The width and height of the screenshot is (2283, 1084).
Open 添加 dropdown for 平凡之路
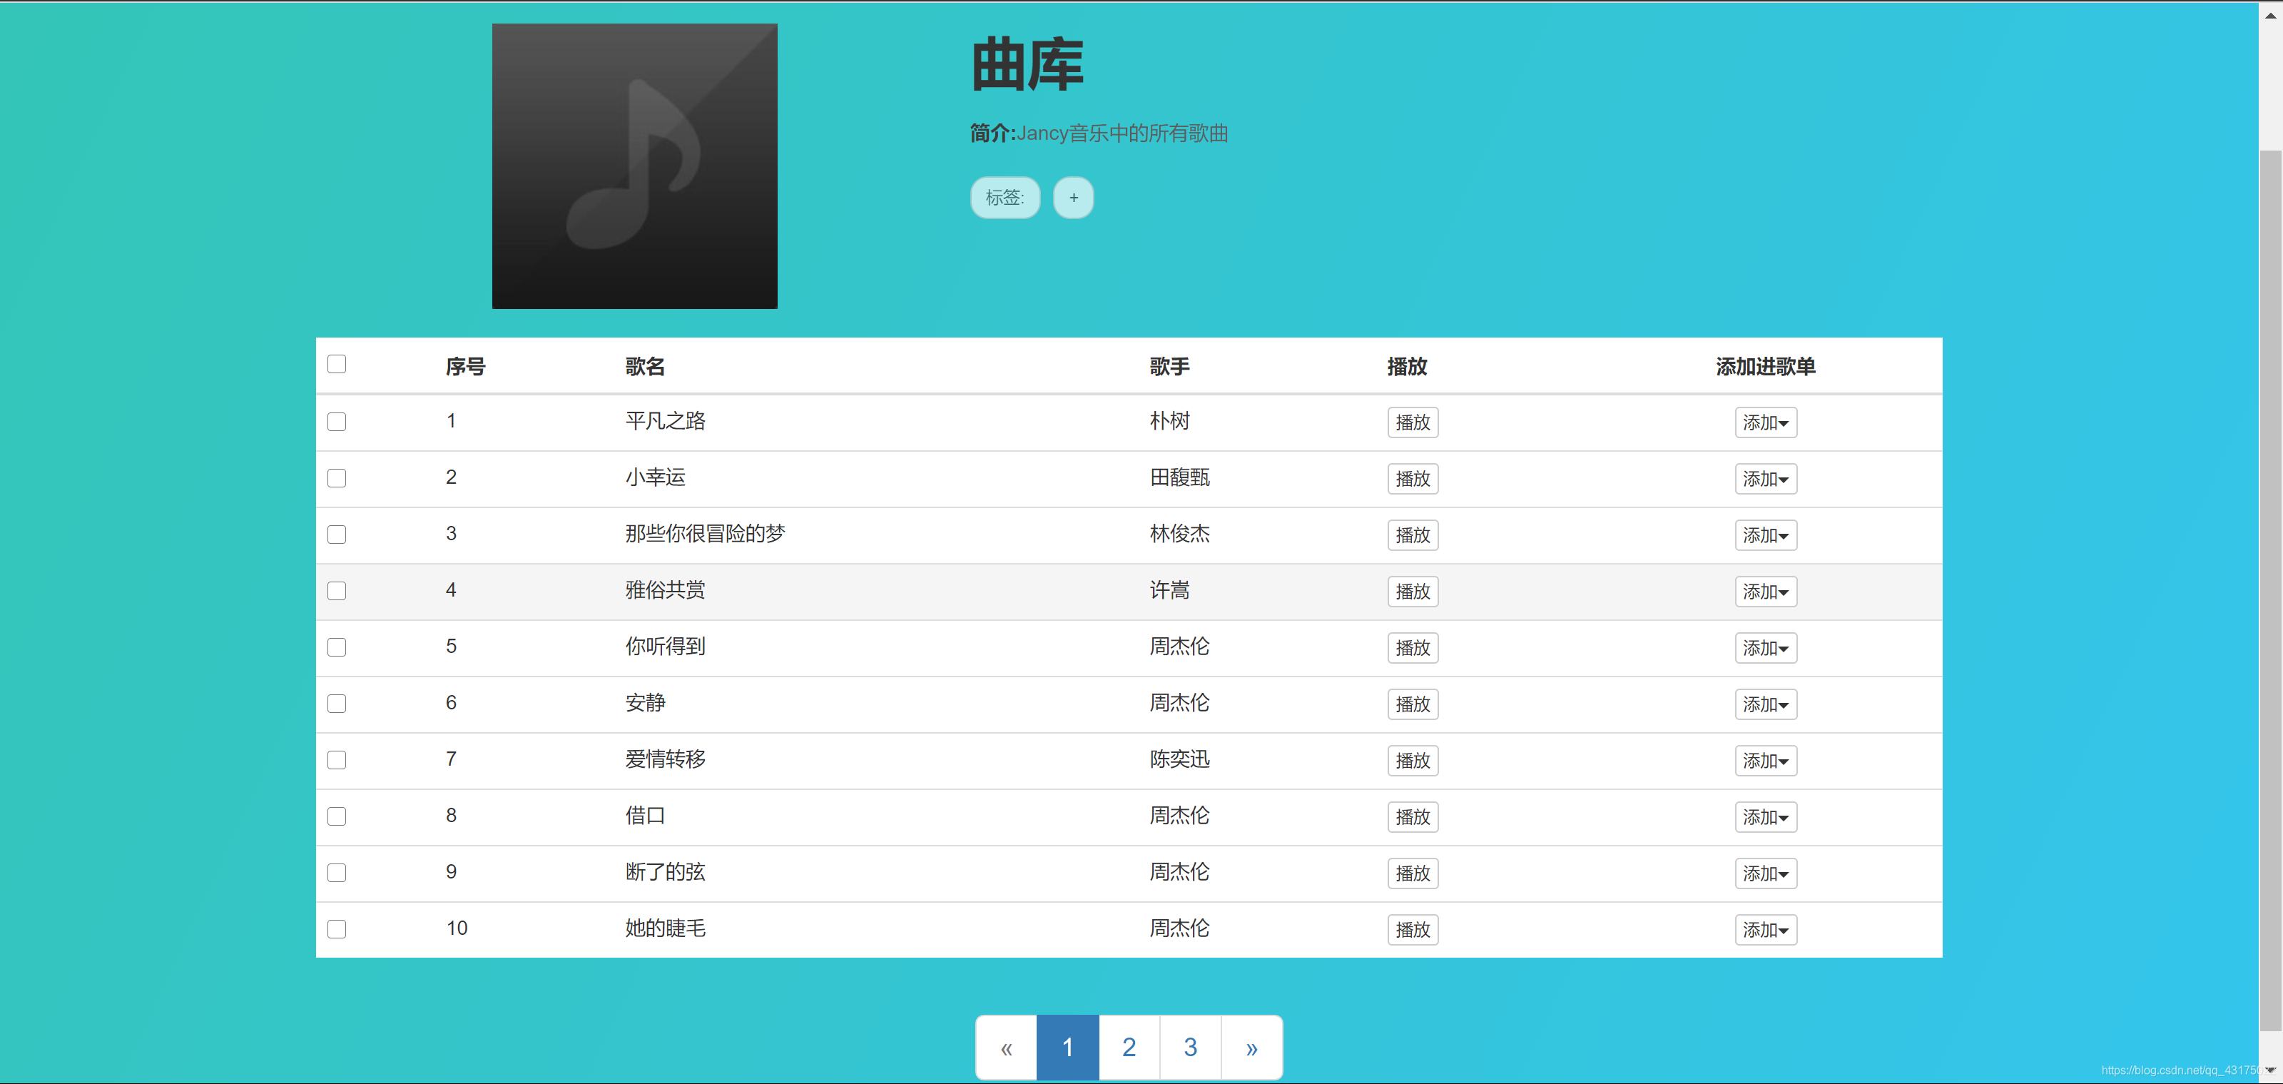(1766, 422)
